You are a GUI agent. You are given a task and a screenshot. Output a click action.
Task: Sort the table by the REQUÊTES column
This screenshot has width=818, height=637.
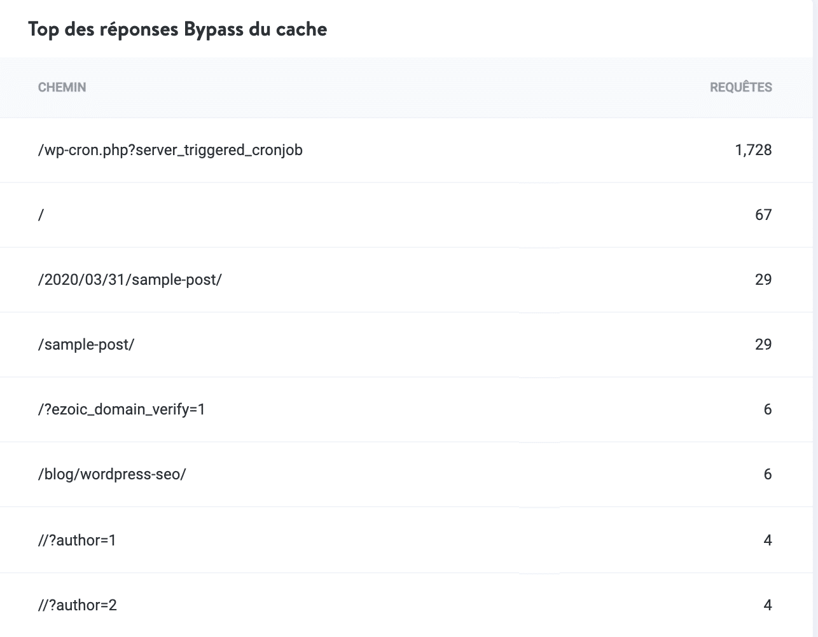tap(741, 88)
